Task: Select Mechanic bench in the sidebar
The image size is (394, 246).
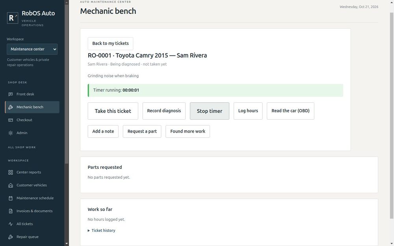Action: point(32,107)
